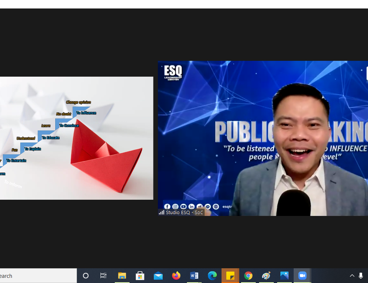Click the signal strength bars on the video
The image size is (368, 283).
coord(162,212)
